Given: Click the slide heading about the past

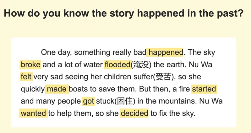Looking at the screenshot, I should pyautogui.click(x=123, y=13).
